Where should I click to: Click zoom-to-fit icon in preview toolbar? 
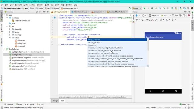pos(184,15)
